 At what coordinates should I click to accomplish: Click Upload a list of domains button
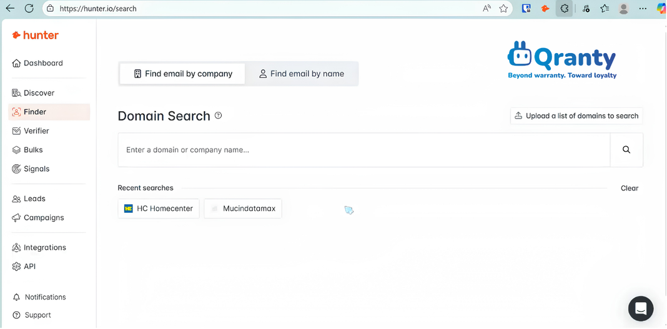[576, 116]
